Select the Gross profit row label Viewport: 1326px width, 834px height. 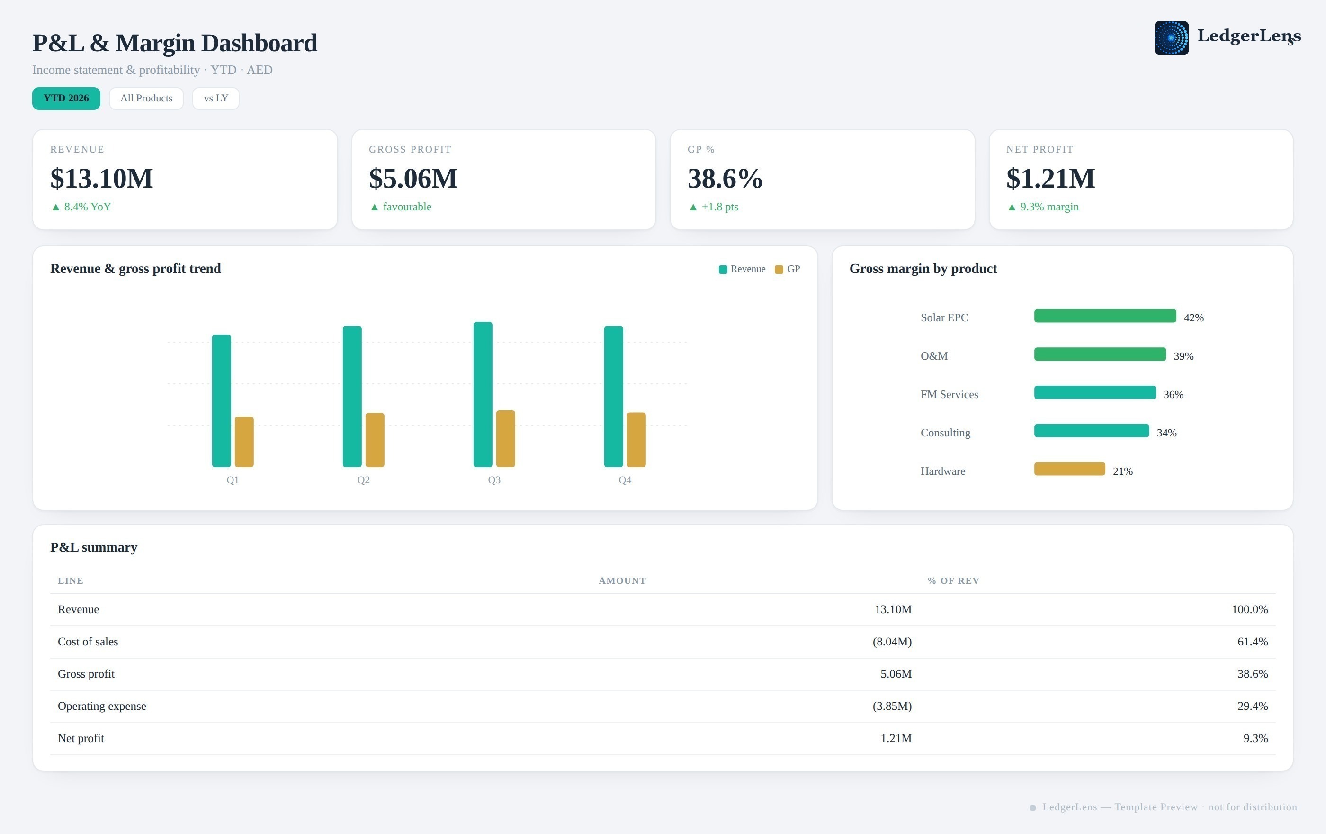point(86,674)
